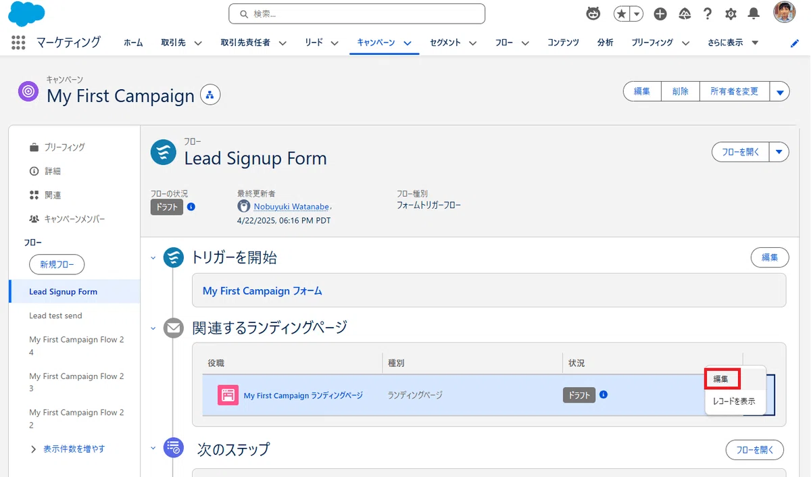Viewport: 811px width, 477px height.
Task: Click the info icon beside landing page ドラフト status
Action: 604,395
